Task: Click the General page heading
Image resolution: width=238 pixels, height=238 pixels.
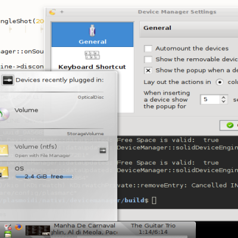Action: click(x=157, y=28)
